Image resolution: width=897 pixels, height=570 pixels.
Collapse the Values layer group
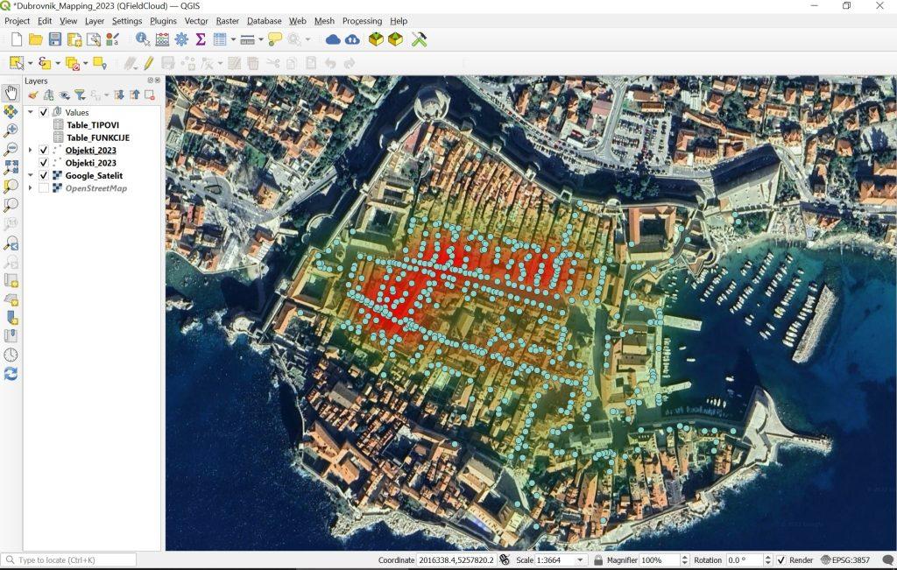pyautogui.click(x=31, y=112)
